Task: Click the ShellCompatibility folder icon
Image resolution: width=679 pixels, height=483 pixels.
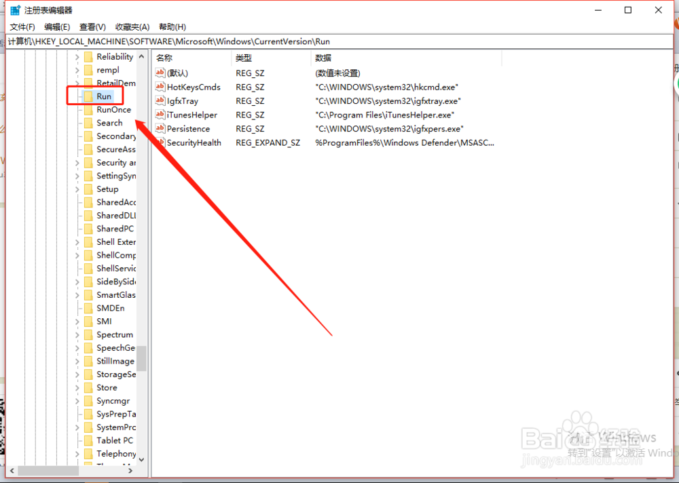Action: 89,255
